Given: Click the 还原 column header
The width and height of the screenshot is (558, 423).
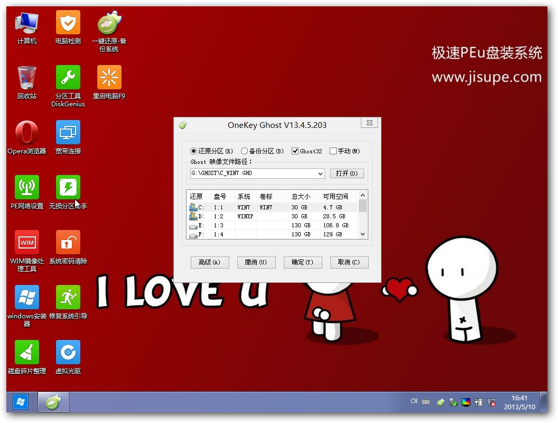Looking at the screenshot, I should click(199, 197).
